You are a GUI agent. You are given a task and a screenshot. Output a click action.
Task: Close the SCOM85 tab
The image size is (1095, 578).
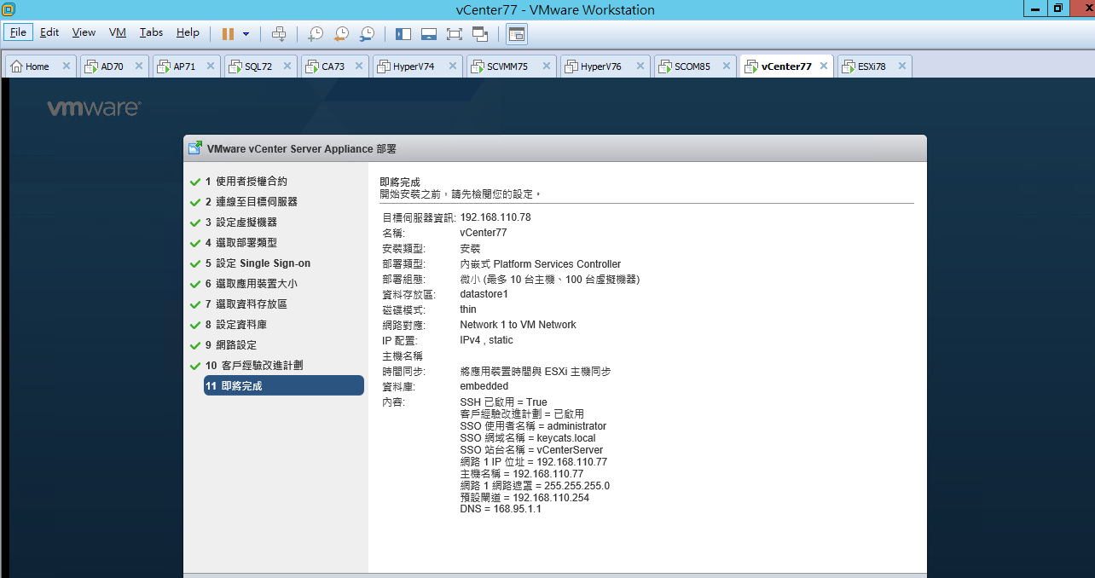[727, 66]
